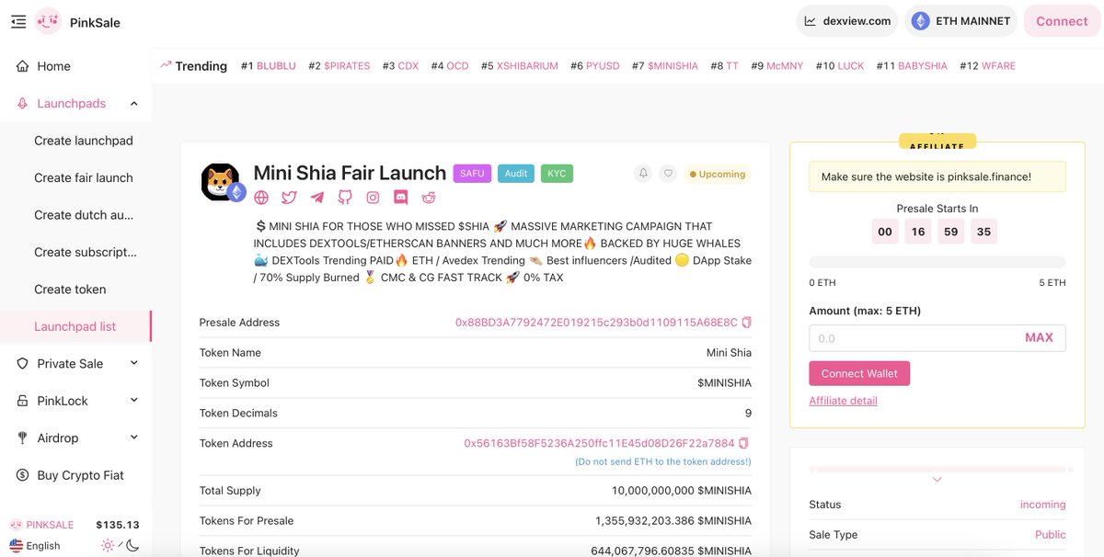Open trending token #8 TT
Viewport: 1104px width, 557px height.
click(x=725, y=66)
